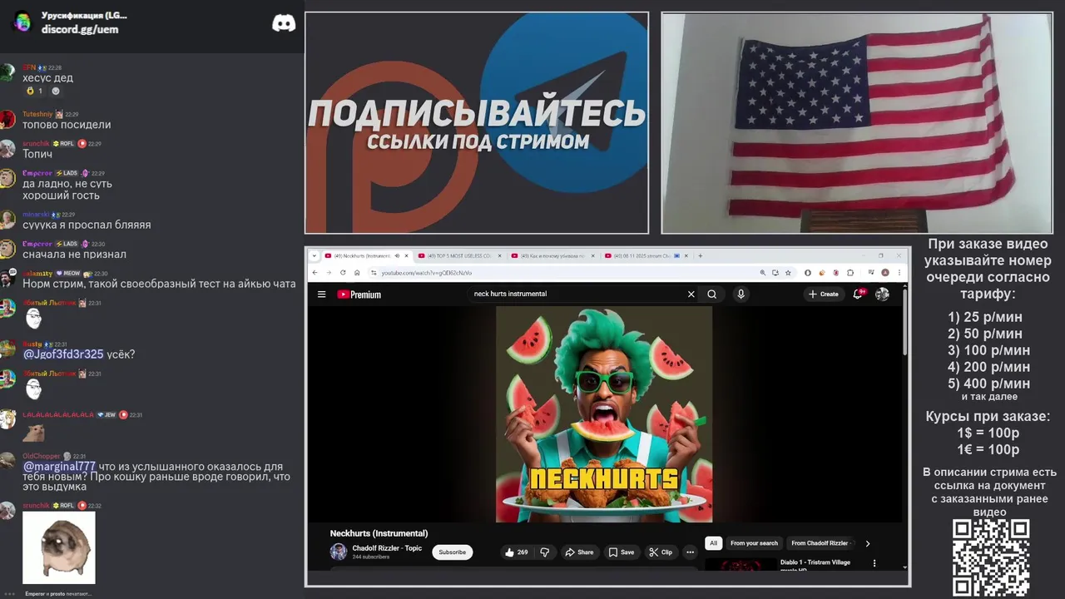Viewport: 1065px width, 599px height.
Task: Click the cat sticker in the last message
Action: click(58, 547)
